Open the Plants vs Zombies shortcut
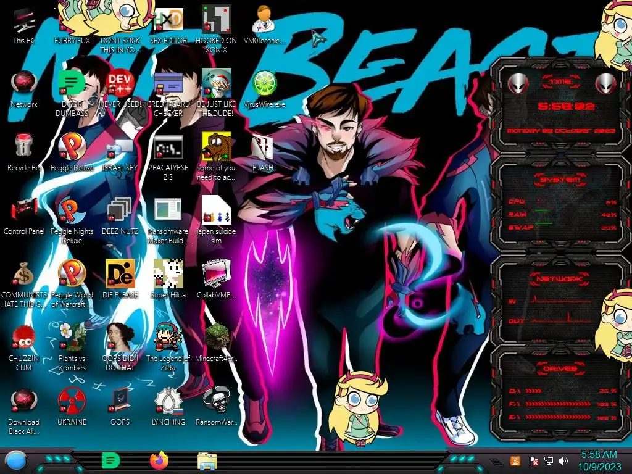The width and height of the screenshot is (632, 474). click(72, 347)
